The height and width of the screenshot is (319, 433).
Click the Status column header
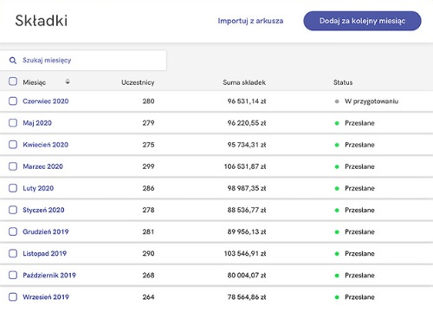pos(343,82)
